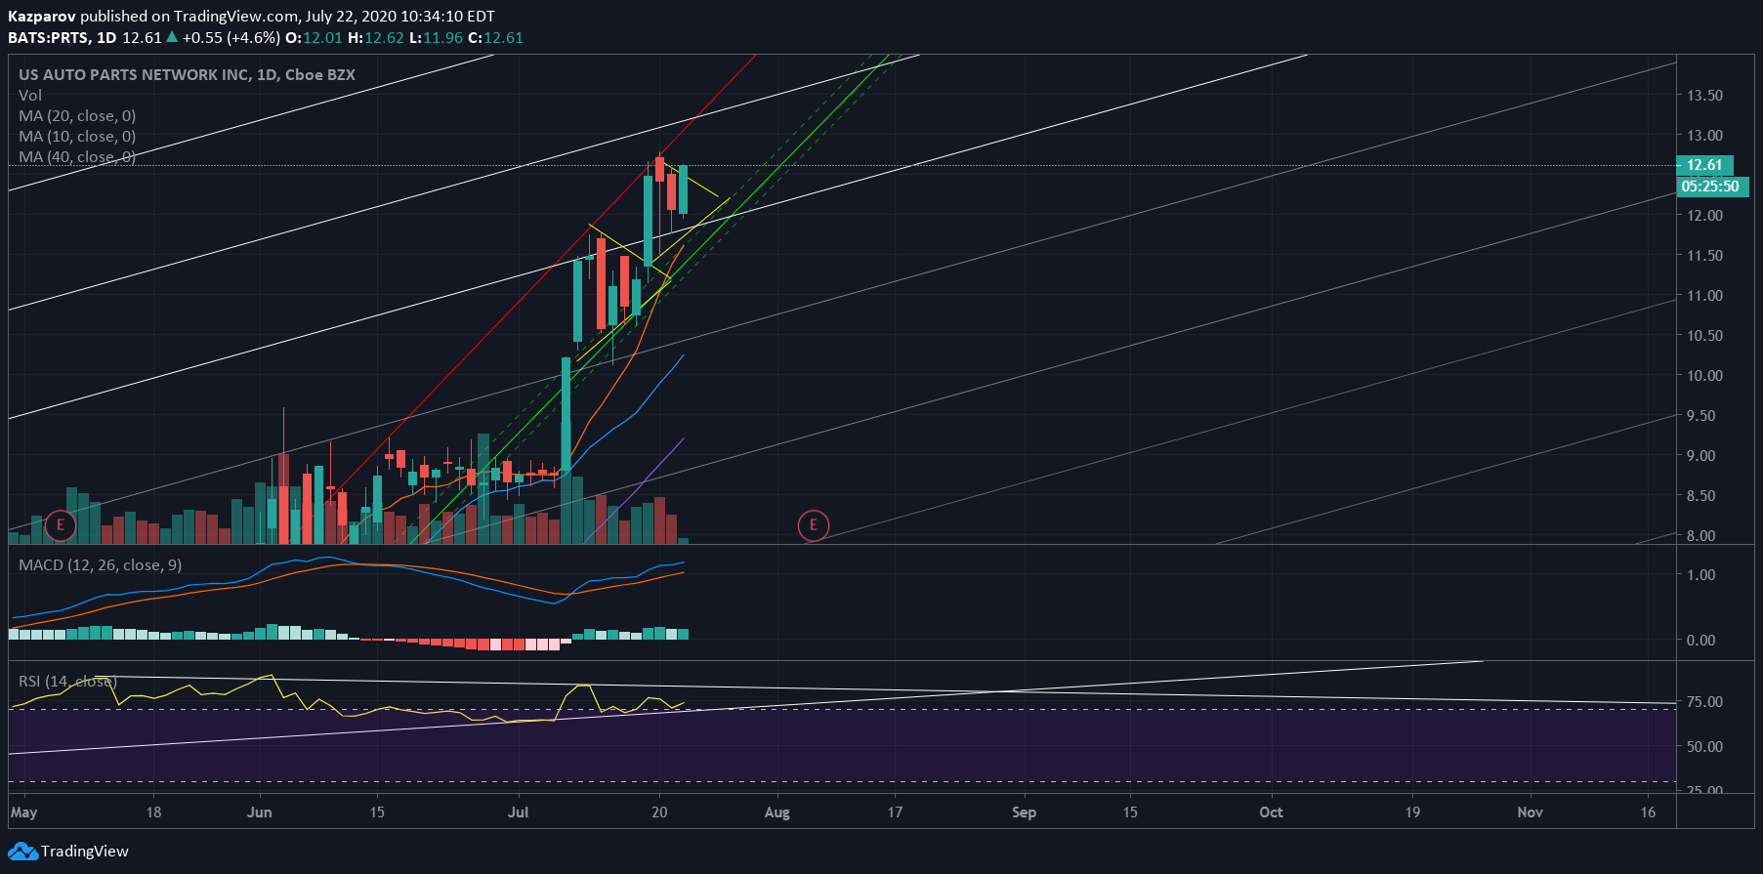The height and width of the screenshot is (874, 1763).
Task: Click the header open value O:12.01
Action: pyautogui.click(x=314, y=38)
